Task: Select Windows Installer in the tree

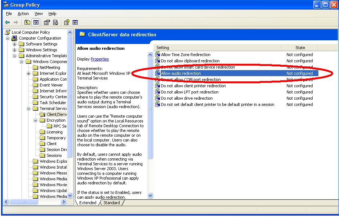Action: coord(53,167)
